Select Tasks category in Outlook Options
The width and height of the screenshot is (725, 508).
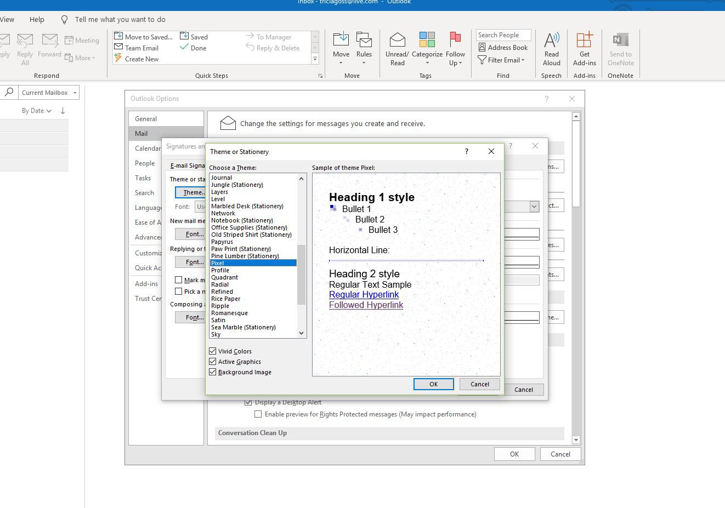click(x=143, y=178)
